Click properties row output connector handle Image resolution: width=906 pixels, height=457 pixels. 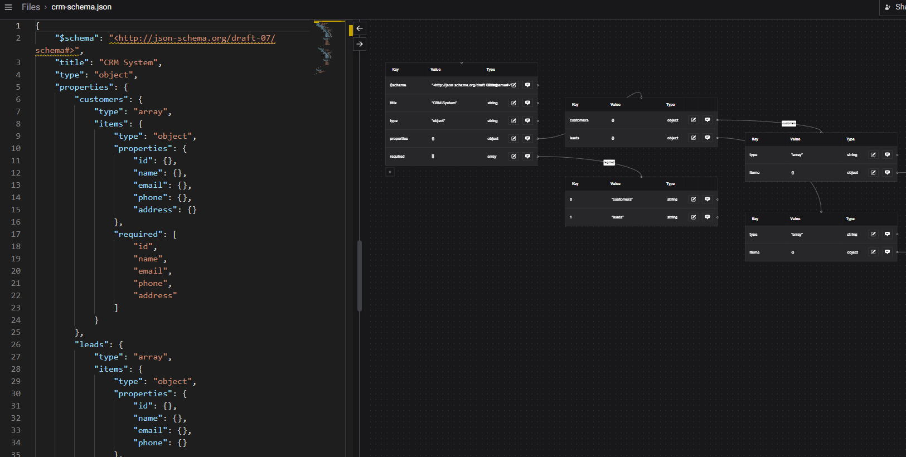537,139
